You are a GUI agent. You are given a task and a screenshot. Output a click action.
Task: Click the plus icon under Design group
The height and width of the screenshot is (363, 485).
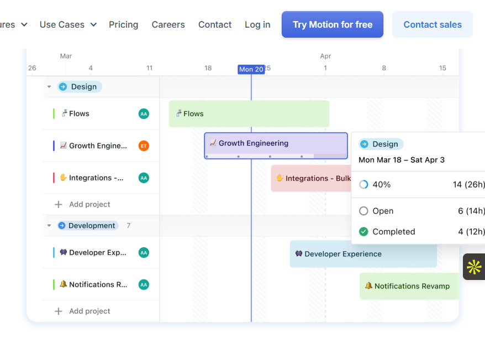59,204
